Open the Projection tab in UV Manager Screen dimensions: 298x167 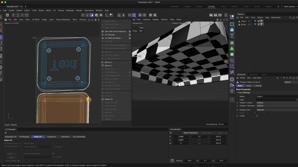click(52, 137)
